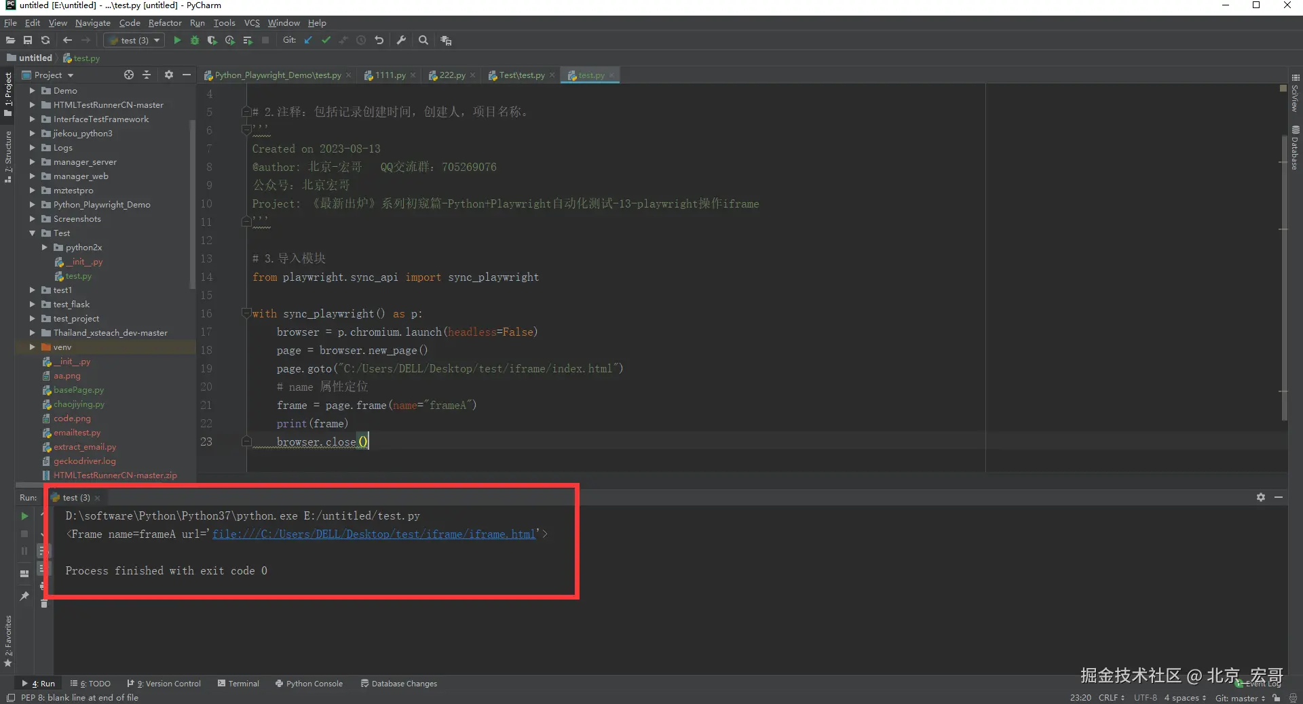The height and width of the screenshot is (704, 1303).
Task: Minimize the Run tool window
Action: [x=1279, y=497]
